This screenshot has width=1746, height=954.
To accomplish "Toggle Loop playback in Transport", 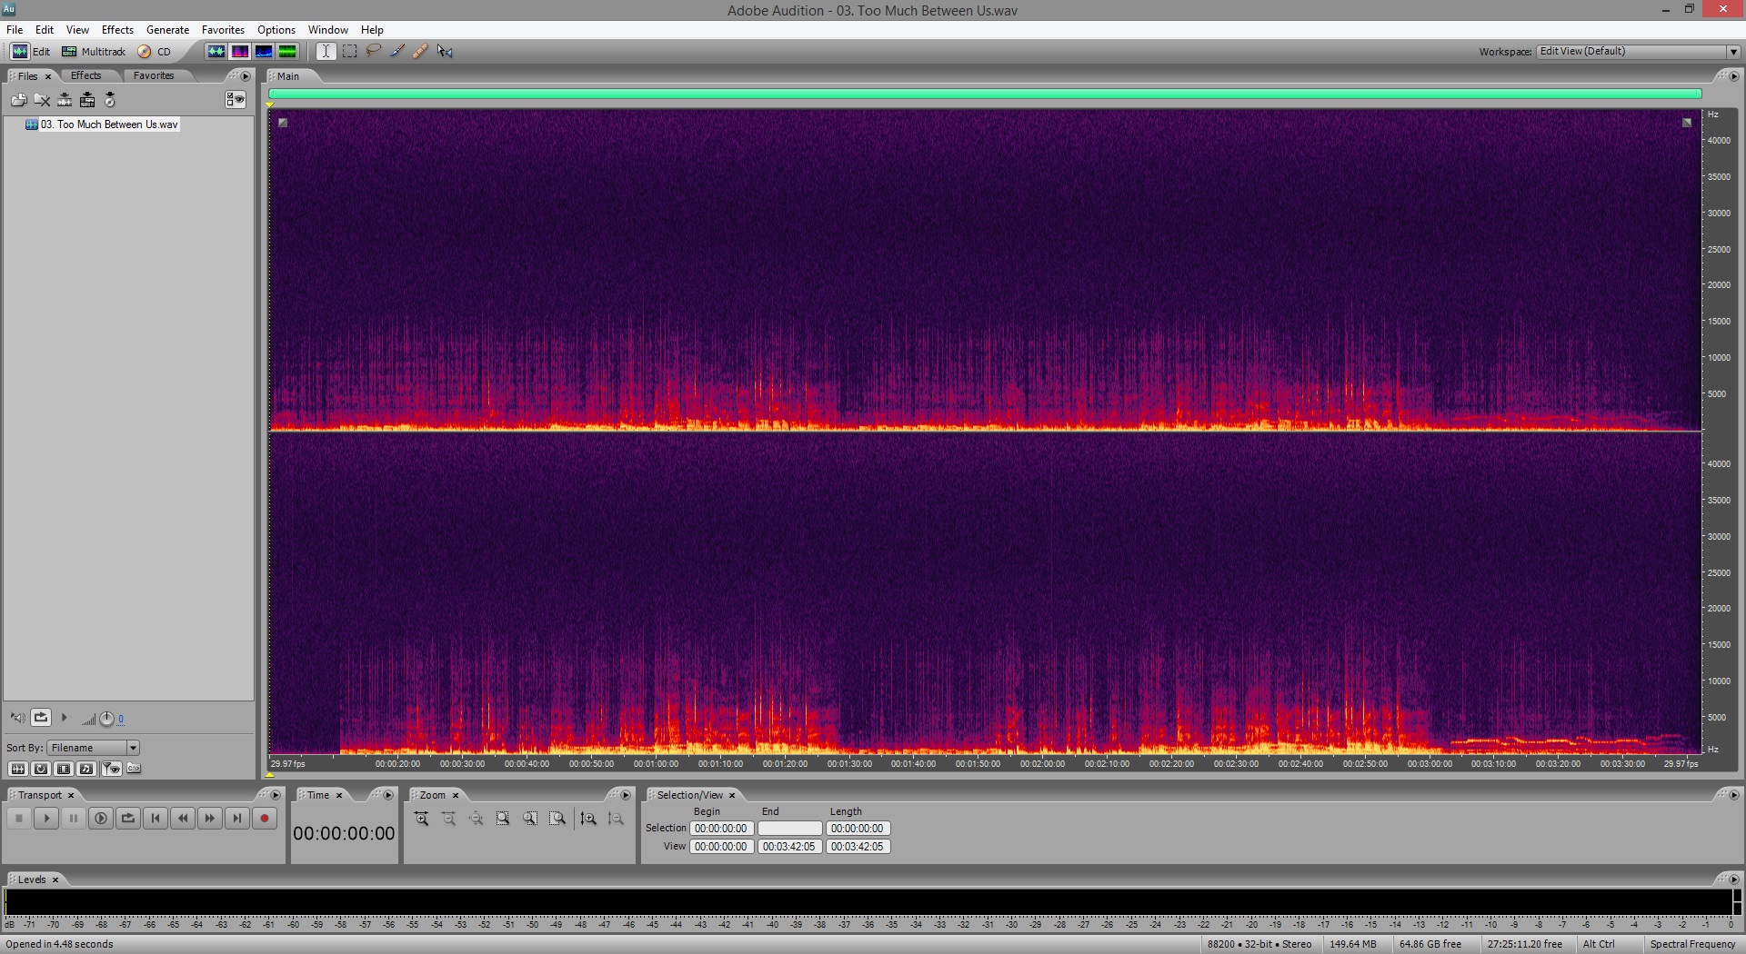I will 128,819.
